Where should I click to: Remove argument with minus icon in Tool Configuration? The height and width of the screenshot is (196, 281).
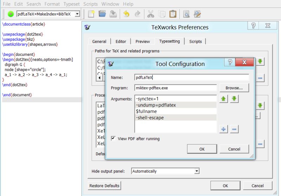234,129
